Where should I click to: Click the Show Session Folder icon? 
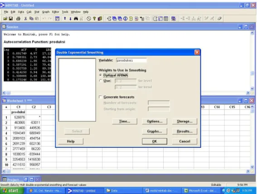[x=109, y=19]
